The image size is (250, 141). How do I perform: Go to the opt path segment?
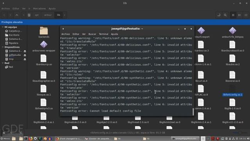pyautogui.click(x=37, y=15)
